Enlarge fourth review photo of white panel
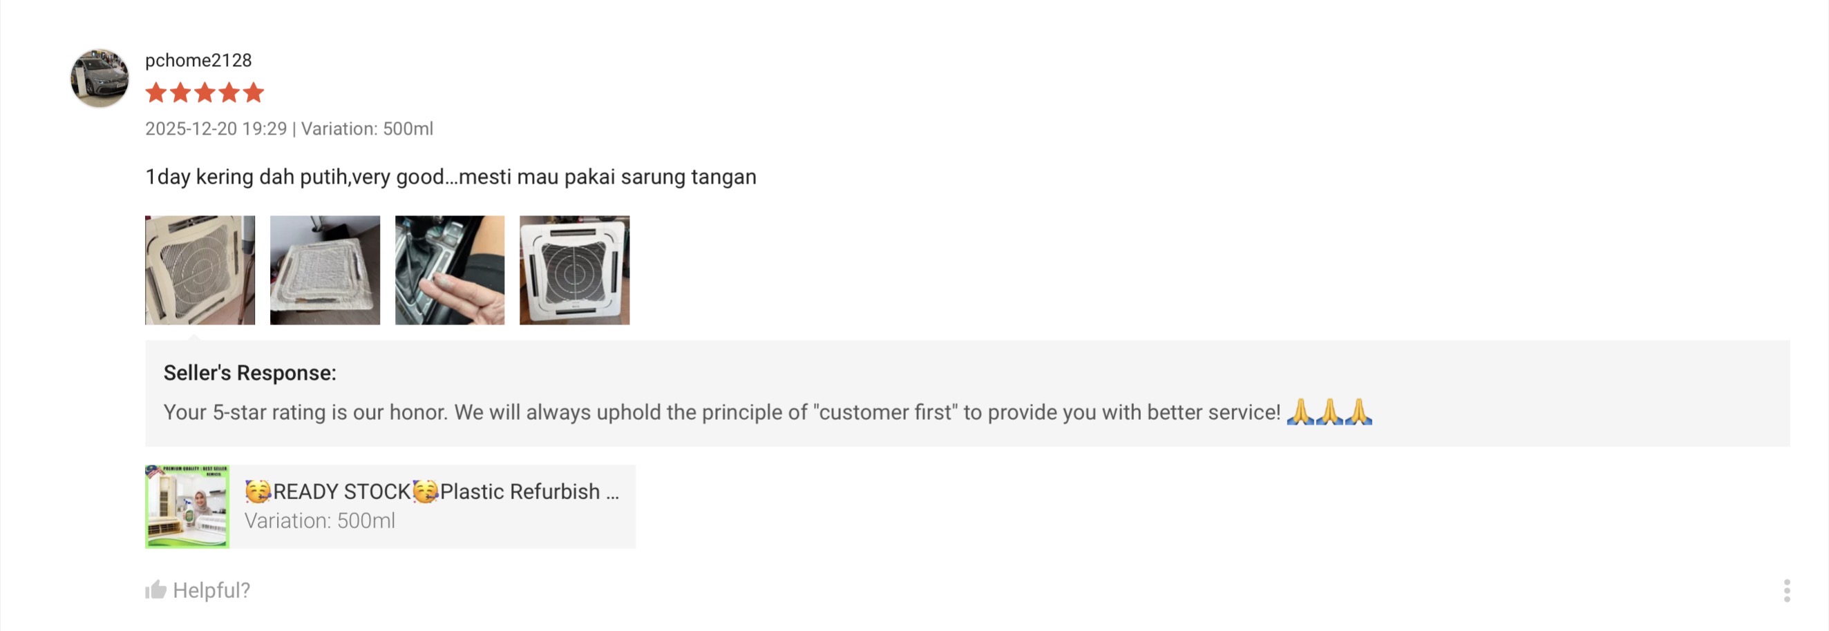The width and height of the screenshot is (1829, 631). coord(574,271)
